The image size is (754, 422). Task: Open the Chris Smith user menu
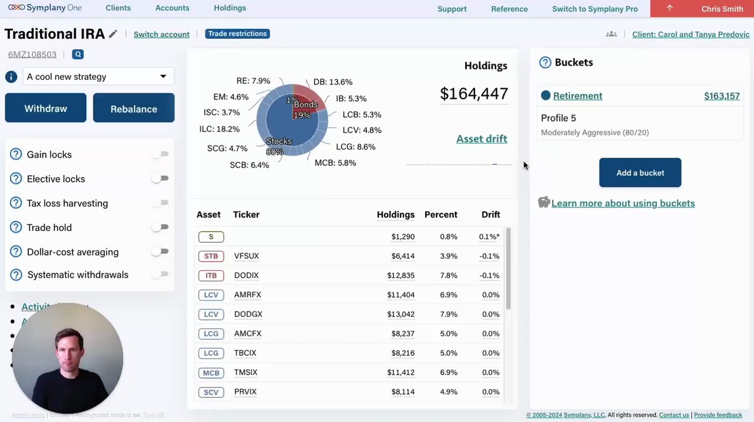[x=722, y=9]
